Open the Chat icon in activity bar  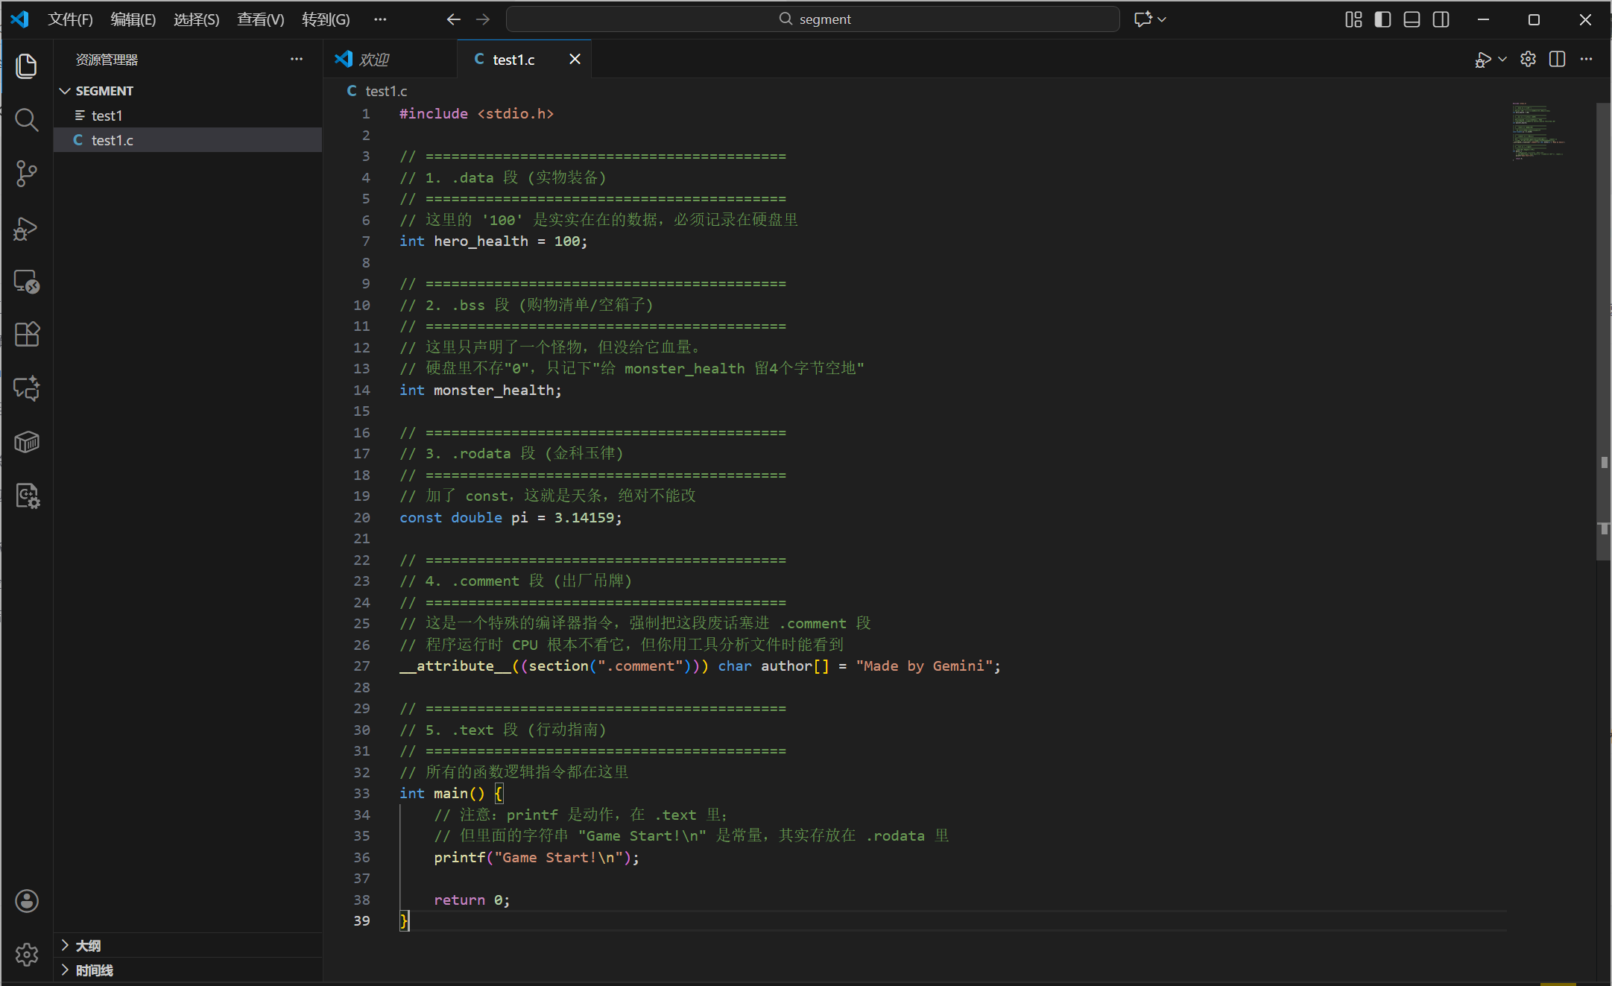tap(27, 388)
